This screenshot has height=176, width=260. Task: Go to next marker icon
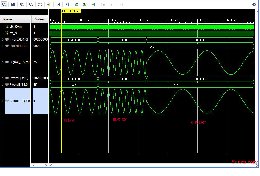point(112,4)
